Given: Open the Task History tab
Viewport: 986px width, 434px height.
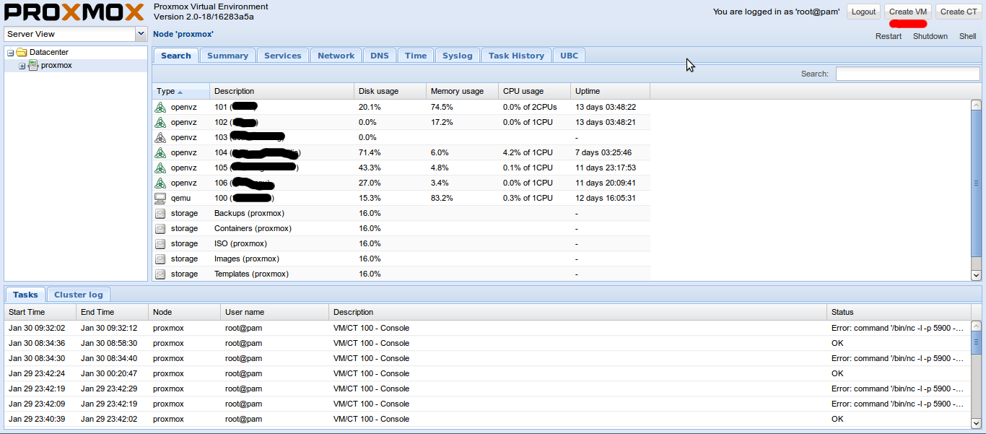Looking at the screenshot, I should tap(516, 56).
